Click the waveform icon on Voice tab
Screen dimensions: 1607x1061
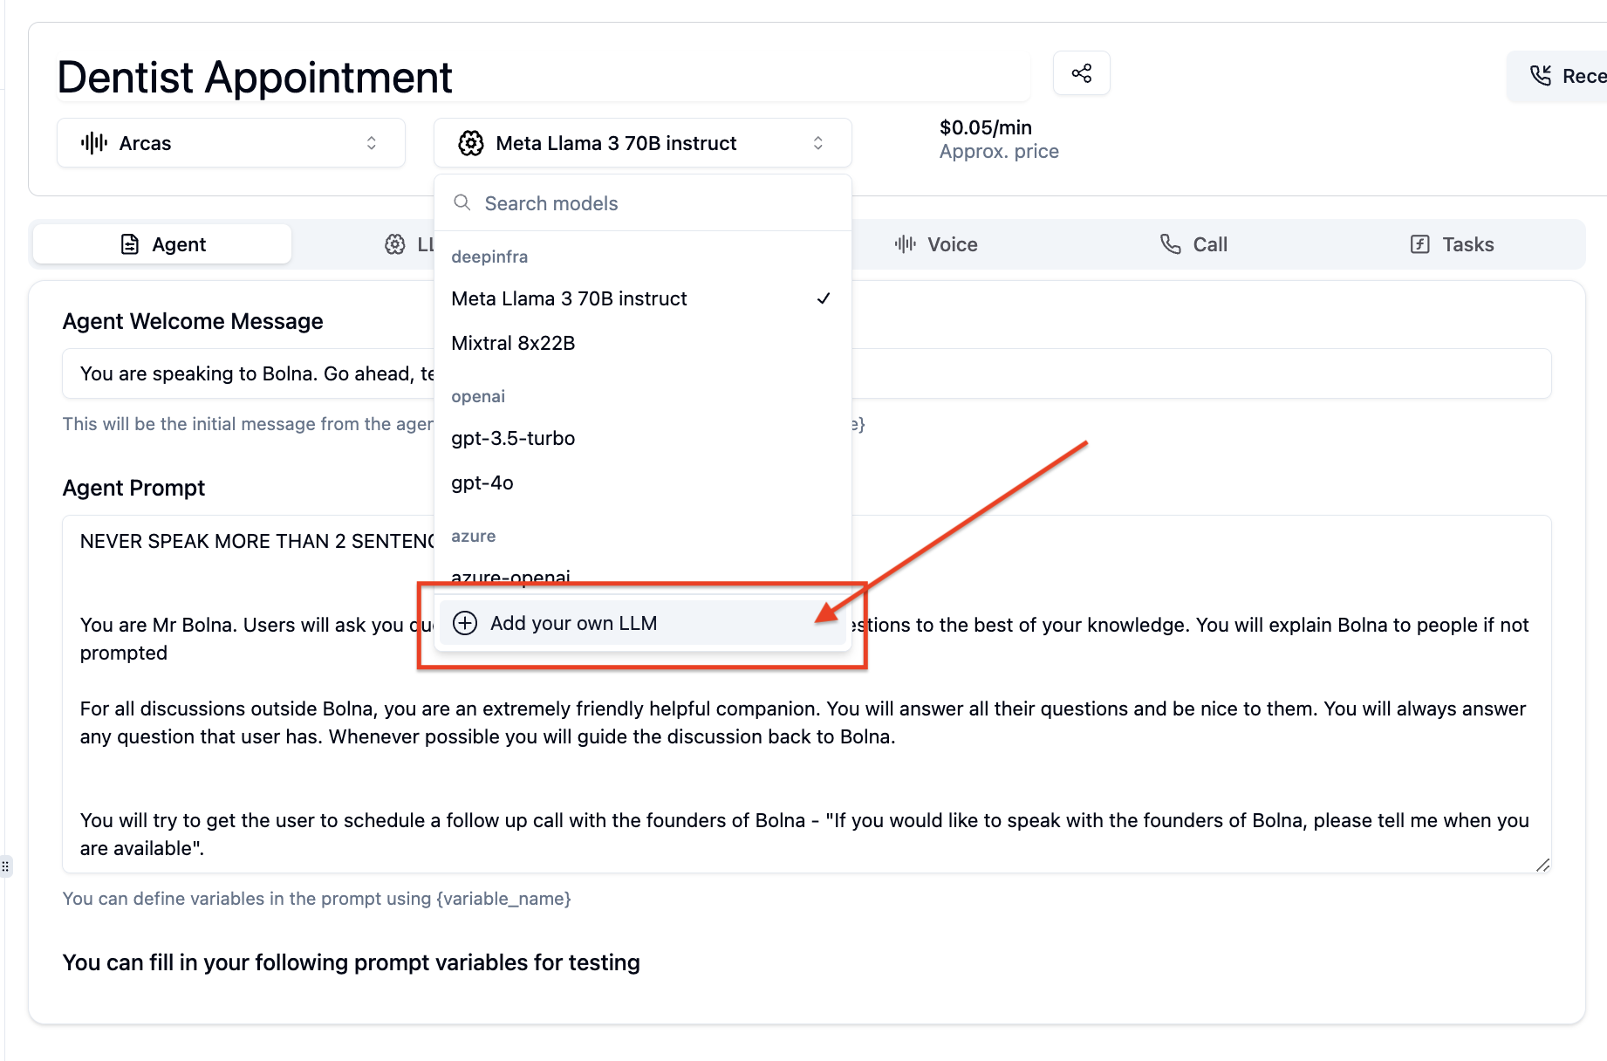click(906, 244)
